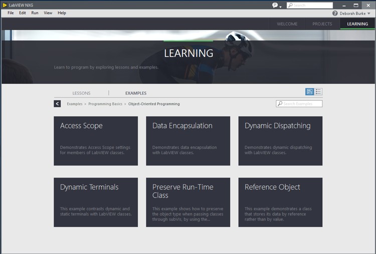The height and width of the screenshot is (254, 376).
Task: Select the EXAMPLES section
Action: click(136, 93)
